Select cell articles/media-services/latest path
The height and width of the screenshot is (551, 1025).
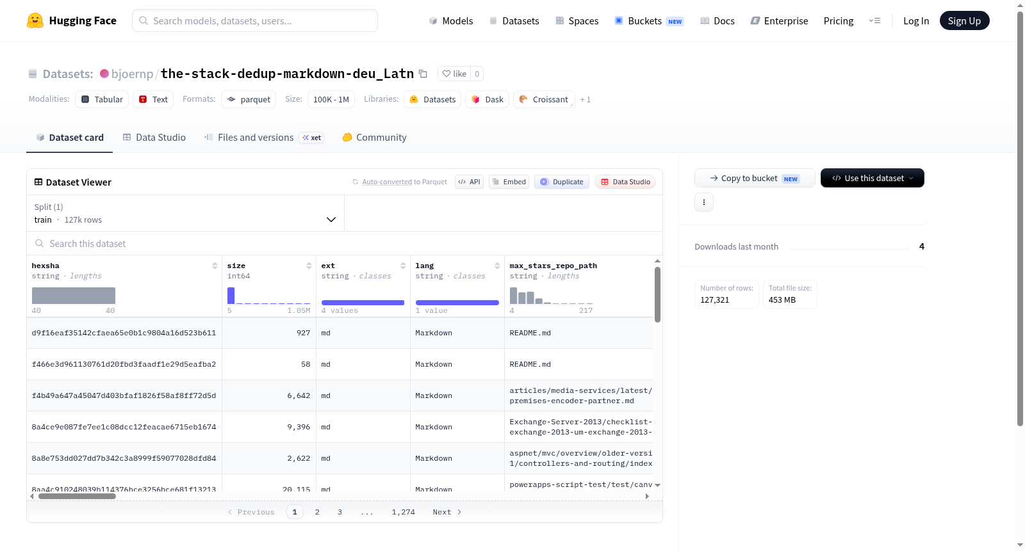tap(579, 395)
